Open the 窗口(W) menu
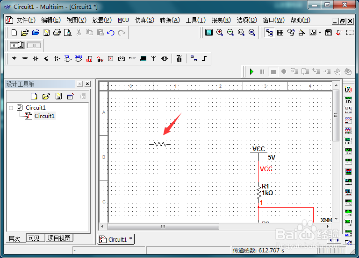Viewport: 359px width, 258px height. point(273,20)
